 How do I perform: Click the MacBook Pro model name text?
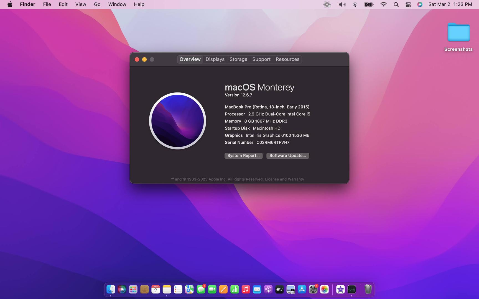[267, 107]
